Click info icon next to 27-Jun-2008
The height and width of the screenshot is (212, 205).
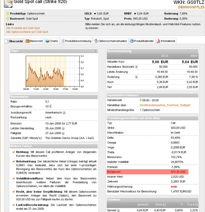click(x=63, y=133)
